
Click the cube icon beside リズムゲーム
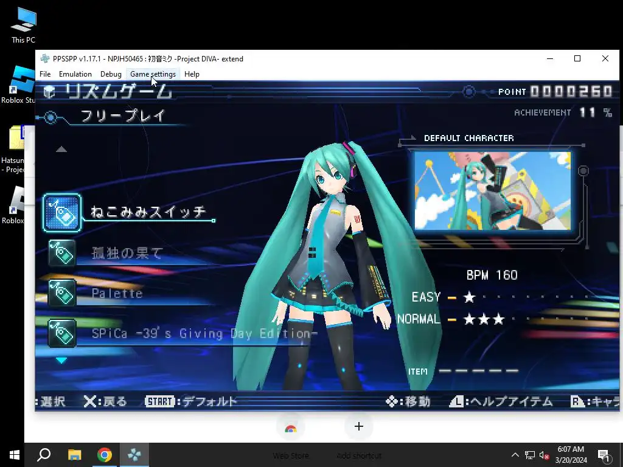tap(49, 92)
